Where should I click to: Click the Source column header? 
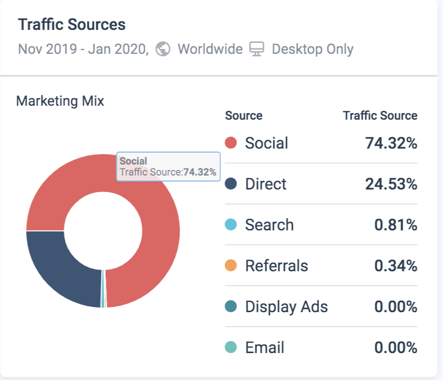pyautogui.click(x=243, y=116)
